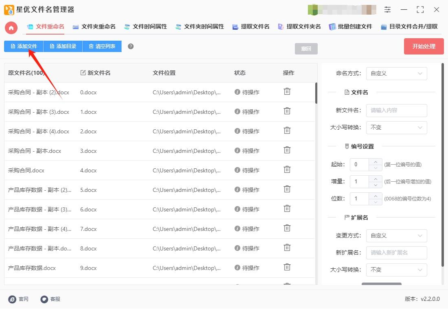This screenshot has width=448, height=309.
Task: Toggle fullscreen with the expand icon
Action: point(420,9)
